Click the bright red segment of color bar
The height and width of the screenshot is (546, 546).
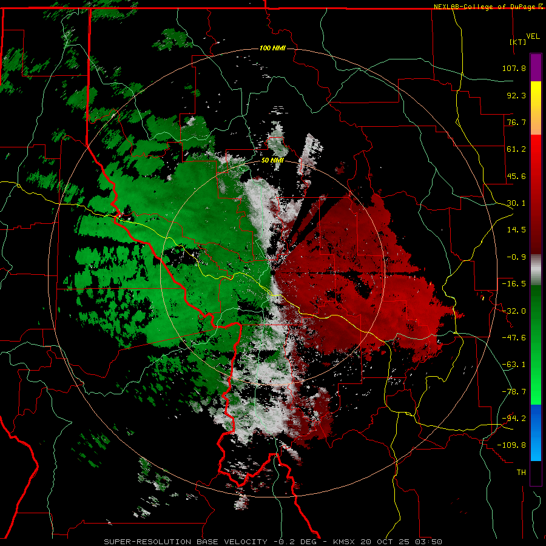pos(536,157)
